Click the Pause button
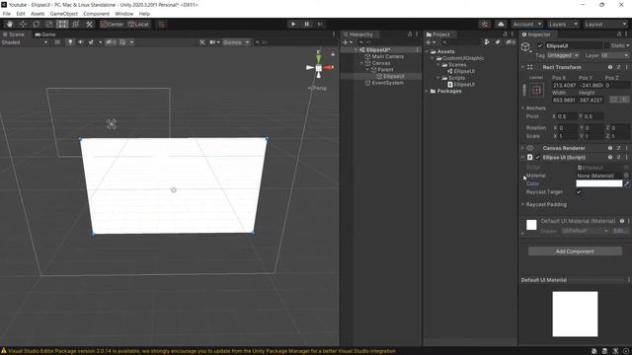Screen dimensions: 632x355 (306, 24)
